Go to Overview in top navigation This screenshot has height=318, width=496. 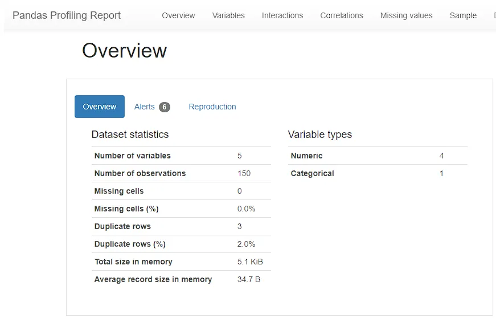178,15
